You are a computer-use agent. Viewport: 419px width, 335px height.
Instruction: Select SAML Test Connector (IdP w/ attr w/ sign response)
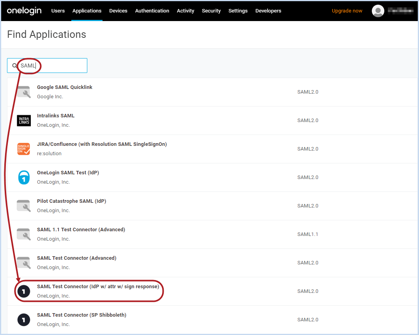(212, 291)
